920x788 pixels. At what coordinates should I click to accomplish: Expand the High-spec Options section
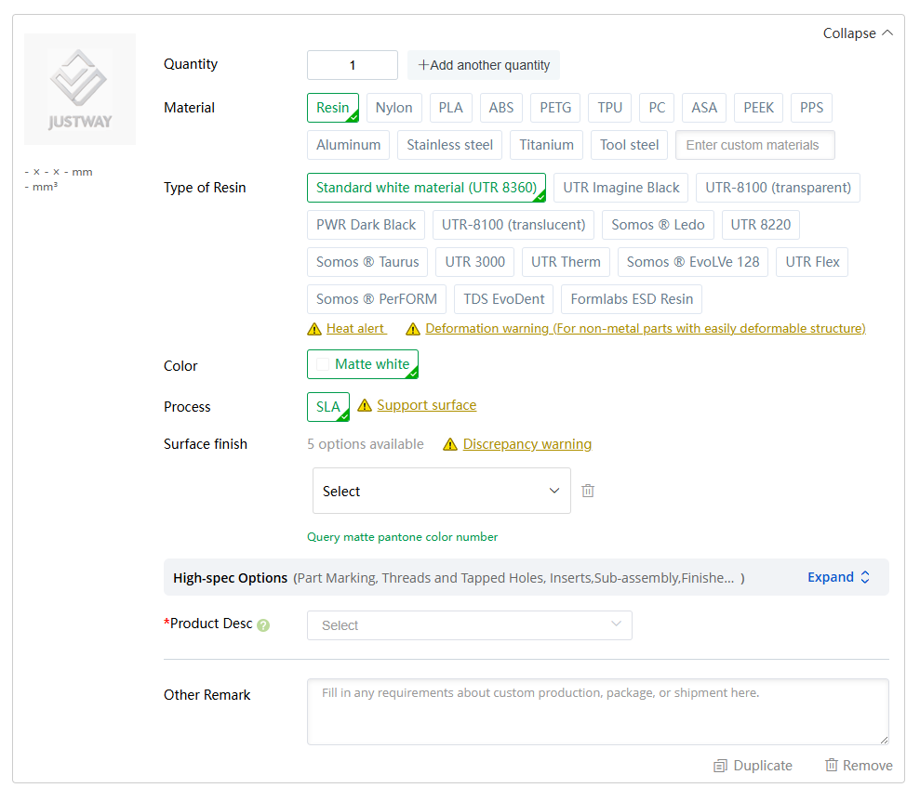(838, 577)
